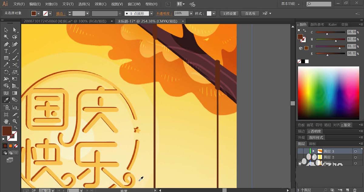Select the Zoom magnifier tool

[x=15, y=122]
